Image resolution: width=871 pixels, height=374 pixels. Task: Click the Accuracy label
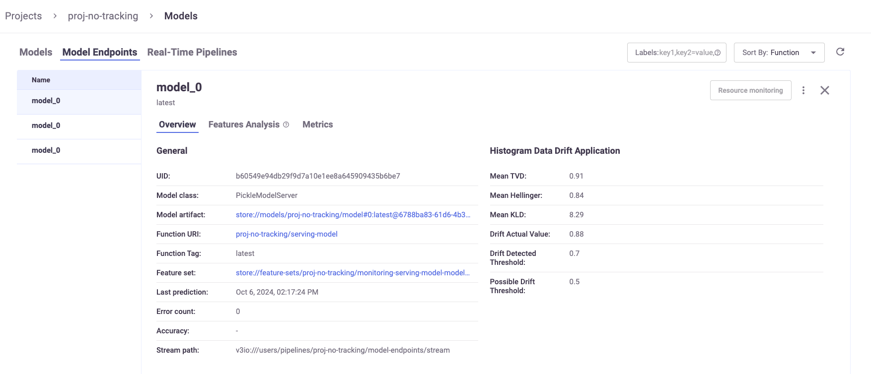(x=173, y=331)
